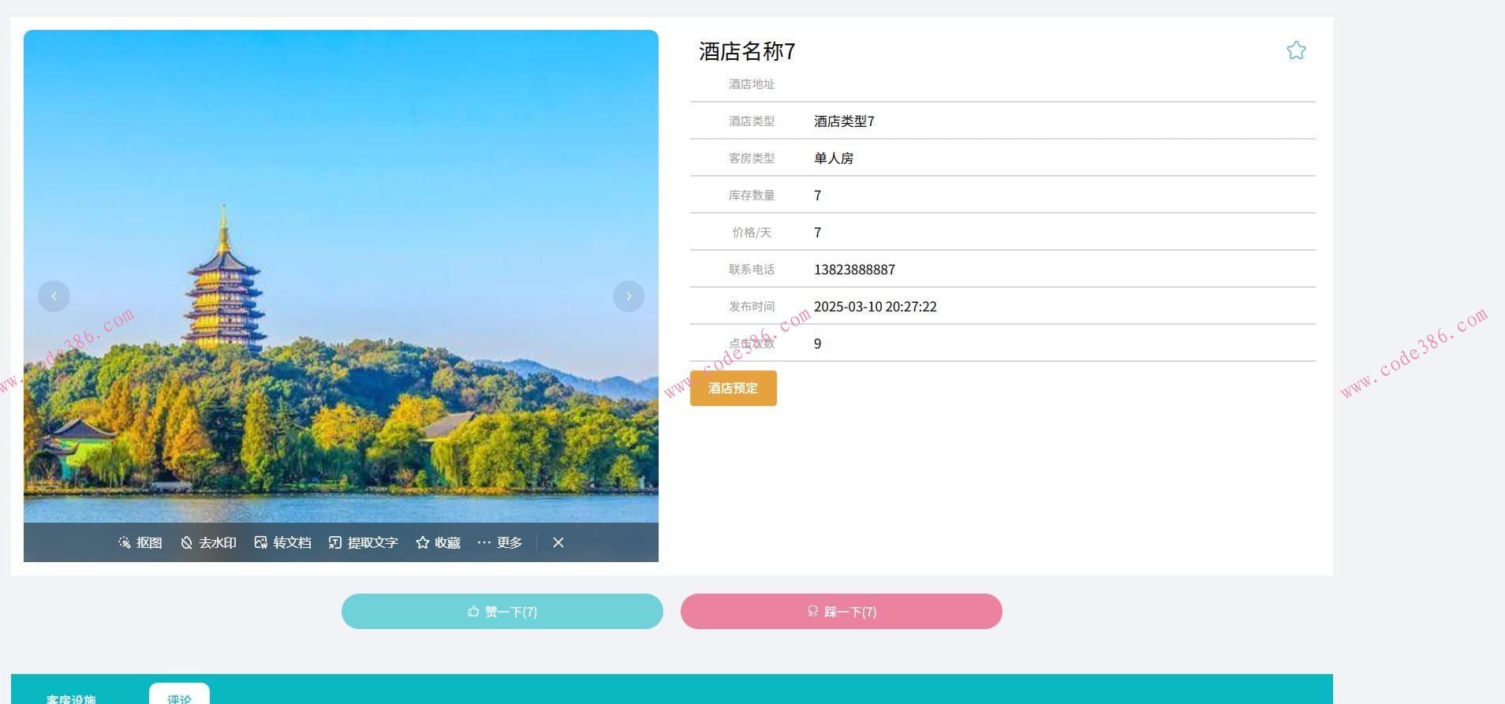Close the image overlay toolbar
1505x704 pixels.
pyautogui.click(x=558, y=542)
